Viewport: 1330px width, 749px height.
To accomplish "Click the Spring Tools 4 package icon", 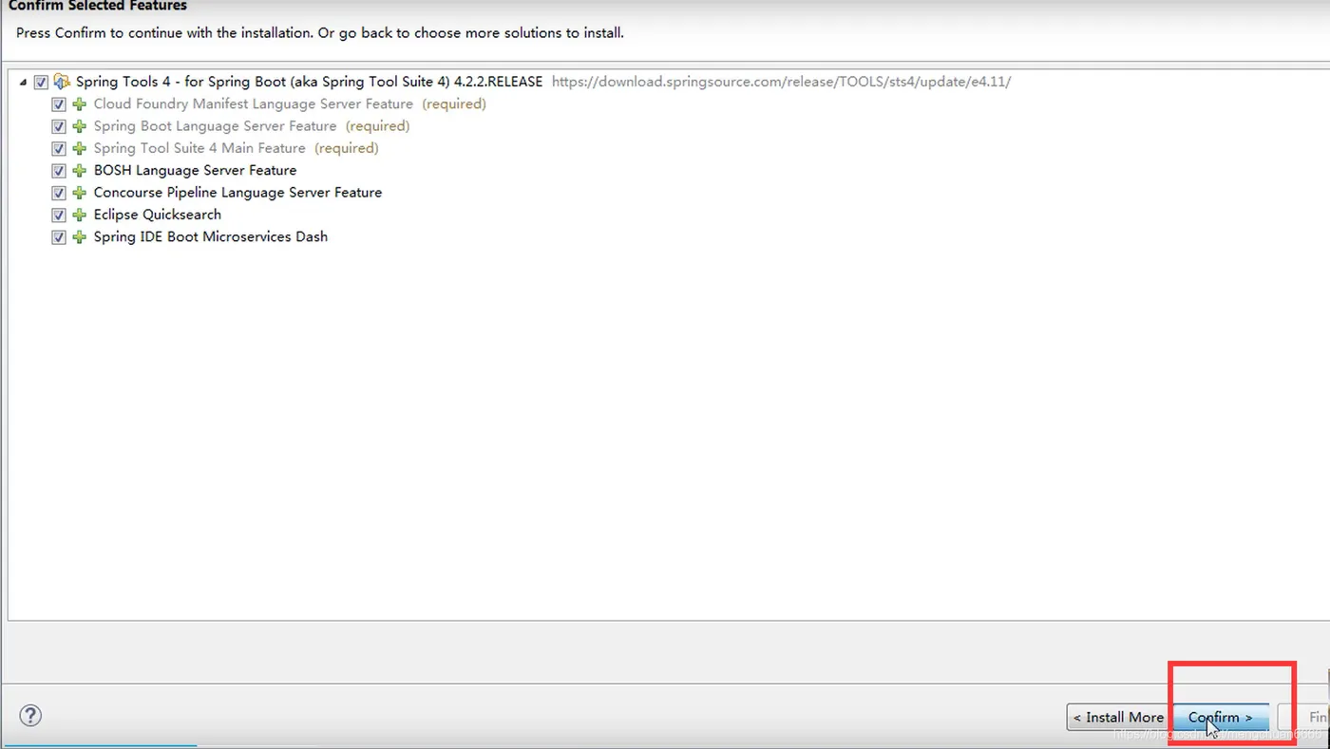I will (62, 82).
